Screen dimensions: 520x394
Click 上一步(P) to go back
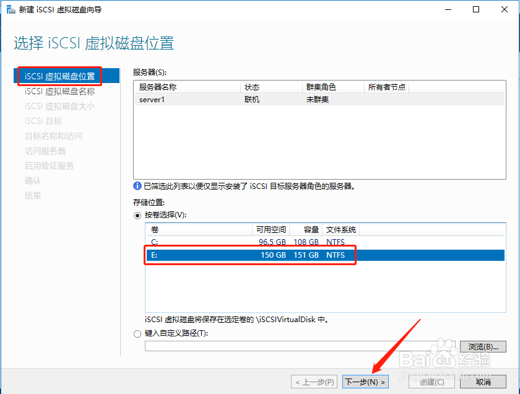[314, 382]
